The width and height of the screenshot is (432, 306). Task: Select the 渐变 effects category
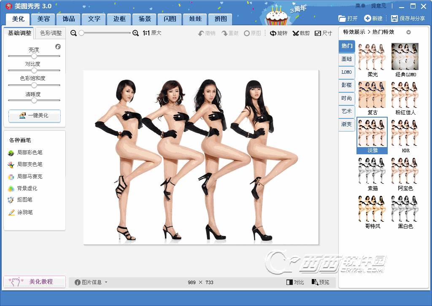coord(347,124)
